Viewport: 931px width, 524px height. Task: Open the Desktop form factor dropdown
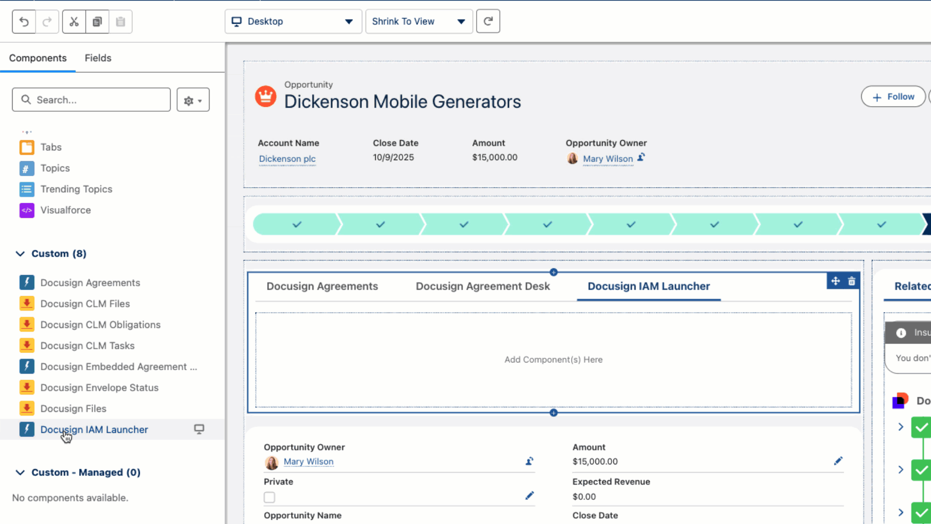[292, 21]
